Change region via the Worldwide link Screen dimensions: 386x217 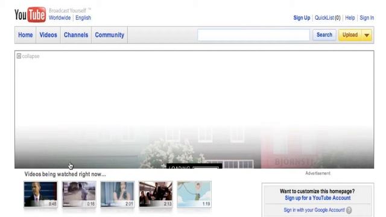pyautogui.click(x=60, y=17)
